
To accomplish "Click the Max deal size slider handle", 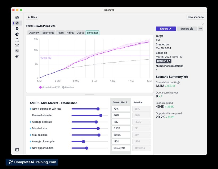I will [x=99, y=135].
